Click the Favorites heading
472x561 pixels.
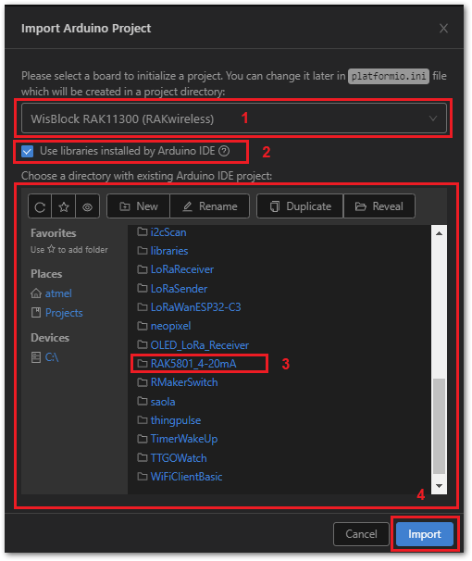[54, 233]
